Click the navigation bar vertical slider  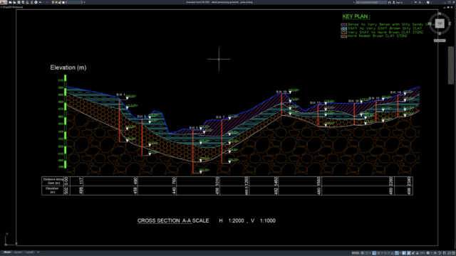451,65
